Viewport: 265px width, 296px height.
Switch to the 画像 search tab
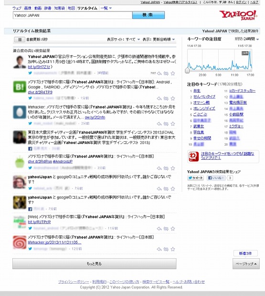28,8
